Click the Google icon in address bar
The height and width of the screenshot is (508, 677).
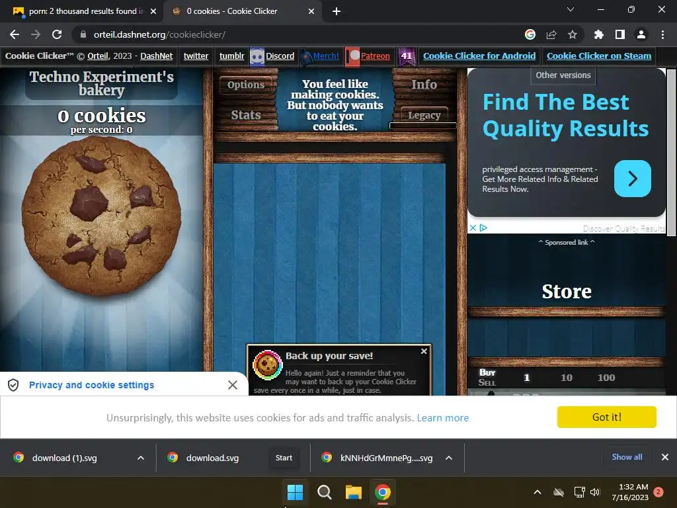click(x=530, y=34)
